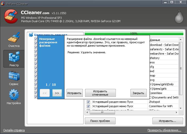187x134 pixels.
Task: Toggle the first checkbox under registry integrity list
Action: 36,39
